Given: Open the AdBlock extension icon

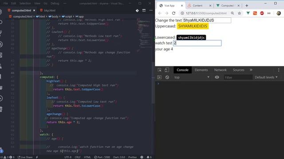Looking at the screenshot, I should coord(262,13).
